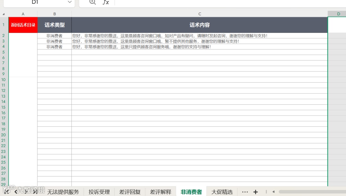Select the empty active cell D1

[x=337, y=25]
